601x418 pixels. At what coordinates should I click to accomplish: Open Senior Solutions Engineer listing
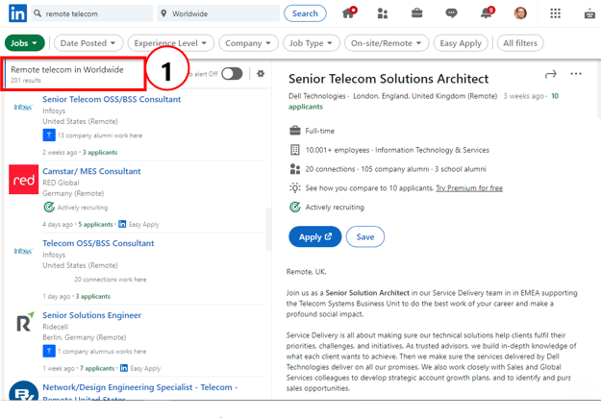(91, 315)
